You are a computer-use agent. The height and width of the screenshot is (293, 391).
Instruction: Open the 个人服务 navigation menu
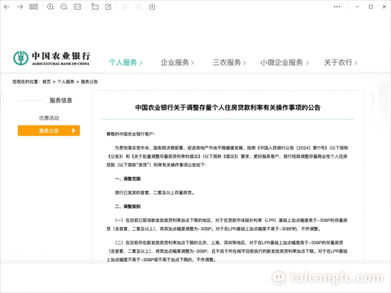point(125,63)
